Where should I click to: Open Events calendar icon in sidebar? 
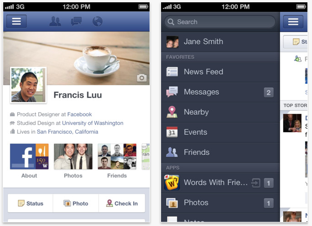pyautogui.click(x=172, y=132)
